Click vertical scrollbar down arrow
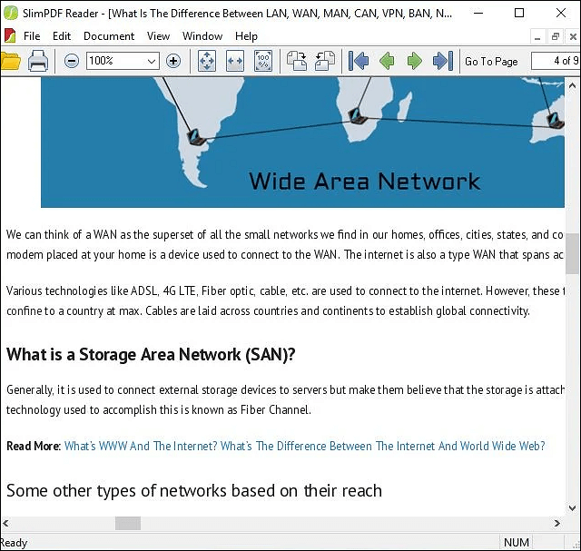The width and height of the screenshot is (581, 551). tap(573, 507)
